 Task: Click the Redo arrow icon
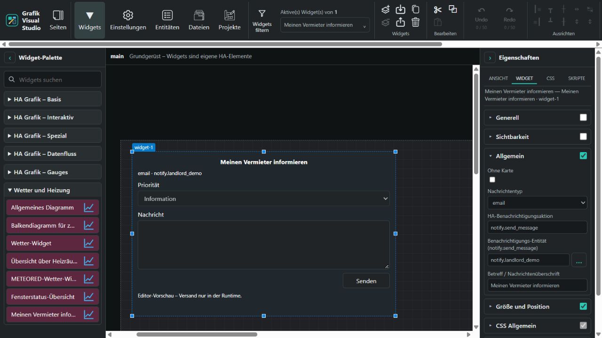[509, 10]
